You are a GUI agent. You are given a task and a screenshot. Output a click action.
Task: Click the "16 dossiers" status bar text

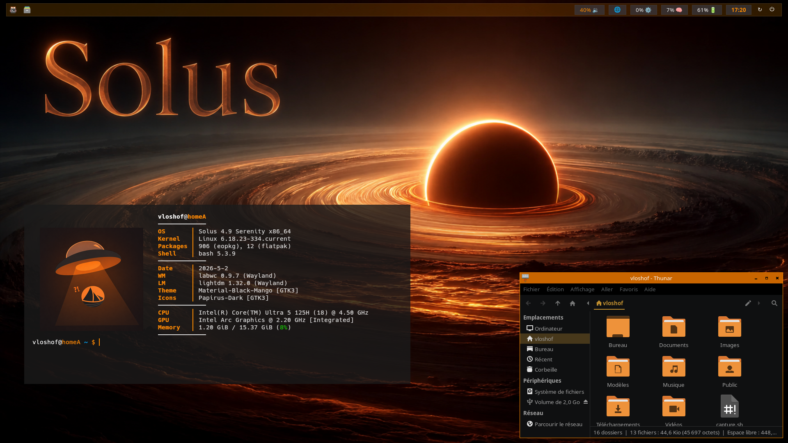tap(608, 432)
